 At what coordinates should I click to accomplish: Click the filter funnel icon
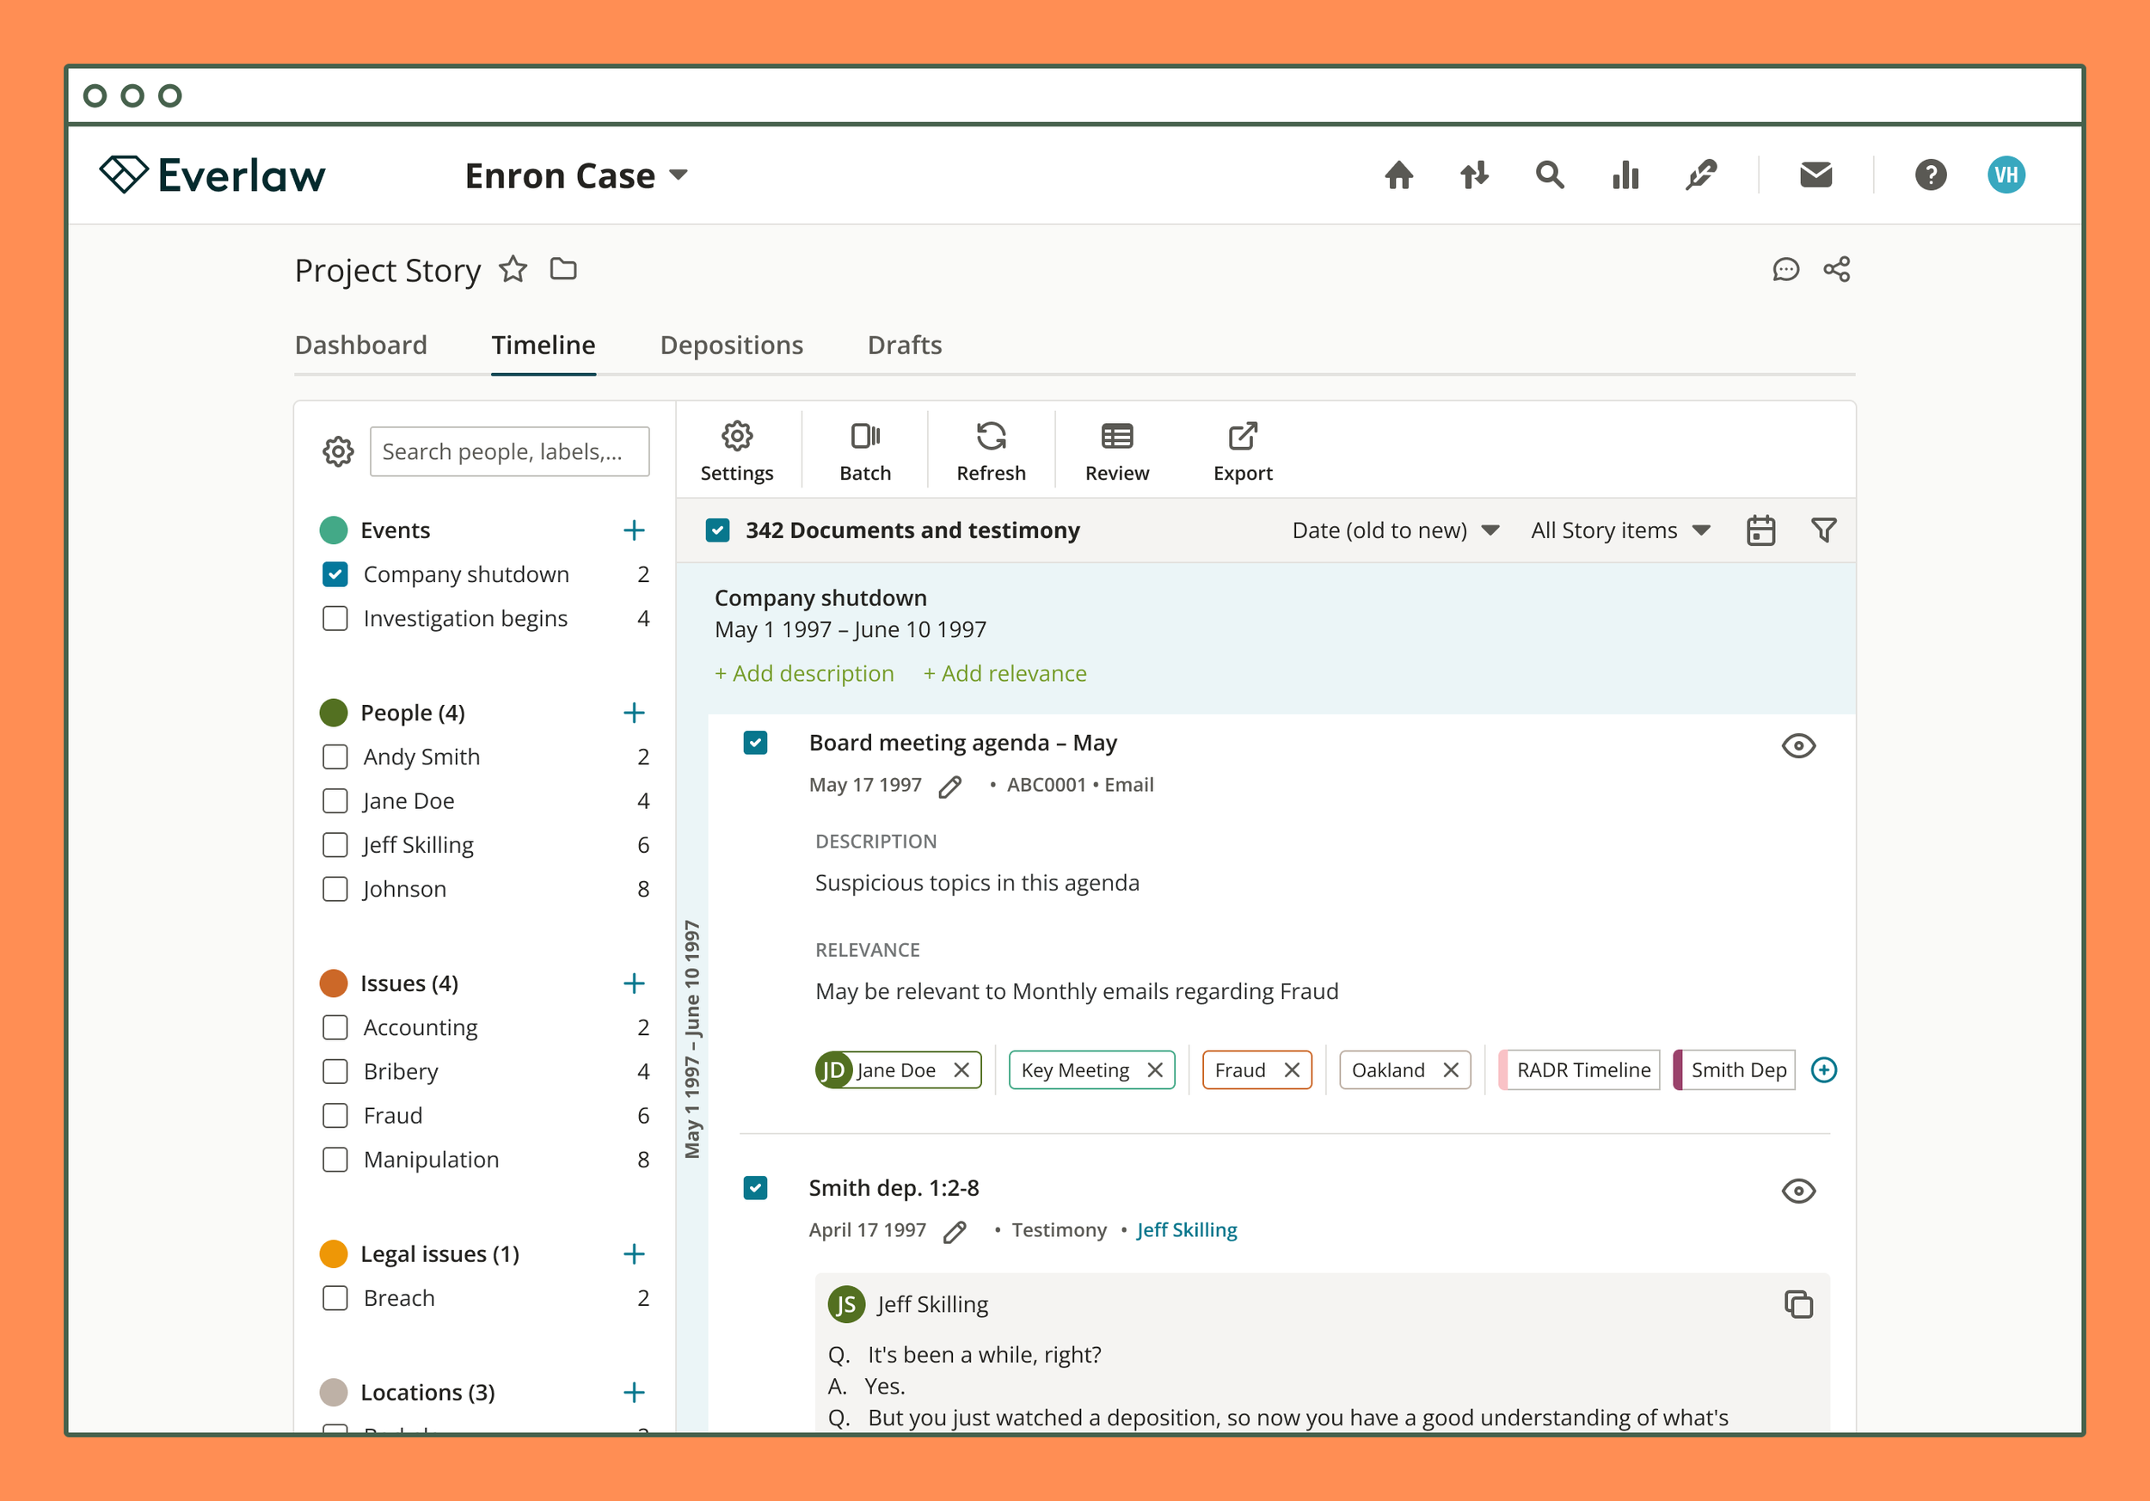coord(1823,530)
